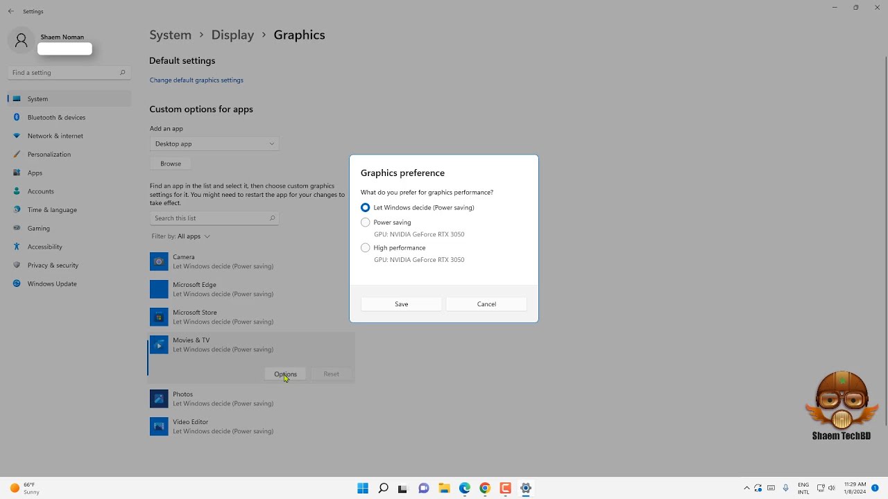The image size is (888, 499).
Task: Show hidden system tray icons
Action: tap(746, 488)
